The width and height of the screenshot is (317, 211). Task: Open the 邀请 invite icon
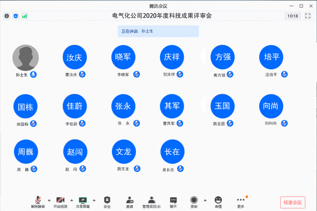tap(130, 202)
